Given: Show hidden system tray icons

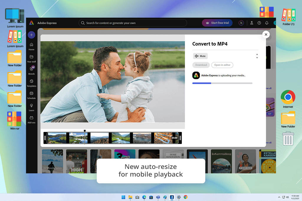Looking at the screenshot, I should coord(279,197).
